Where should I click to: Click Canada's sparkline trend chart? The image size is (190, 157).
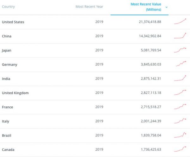coord(180,149)
